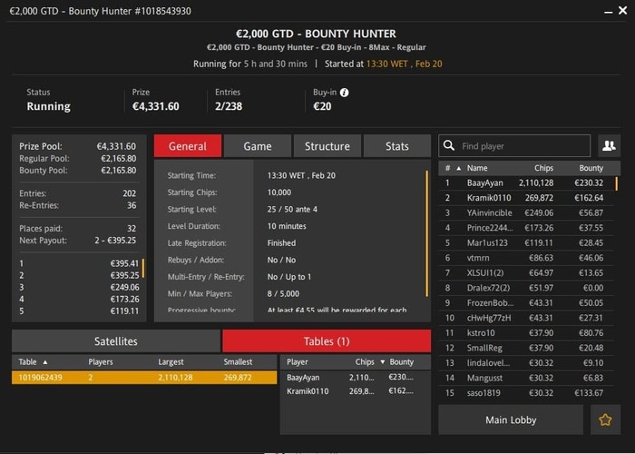Select player YAinvincible row
Viewport: 635px width, 454px height.
click(x=526, y=212)
